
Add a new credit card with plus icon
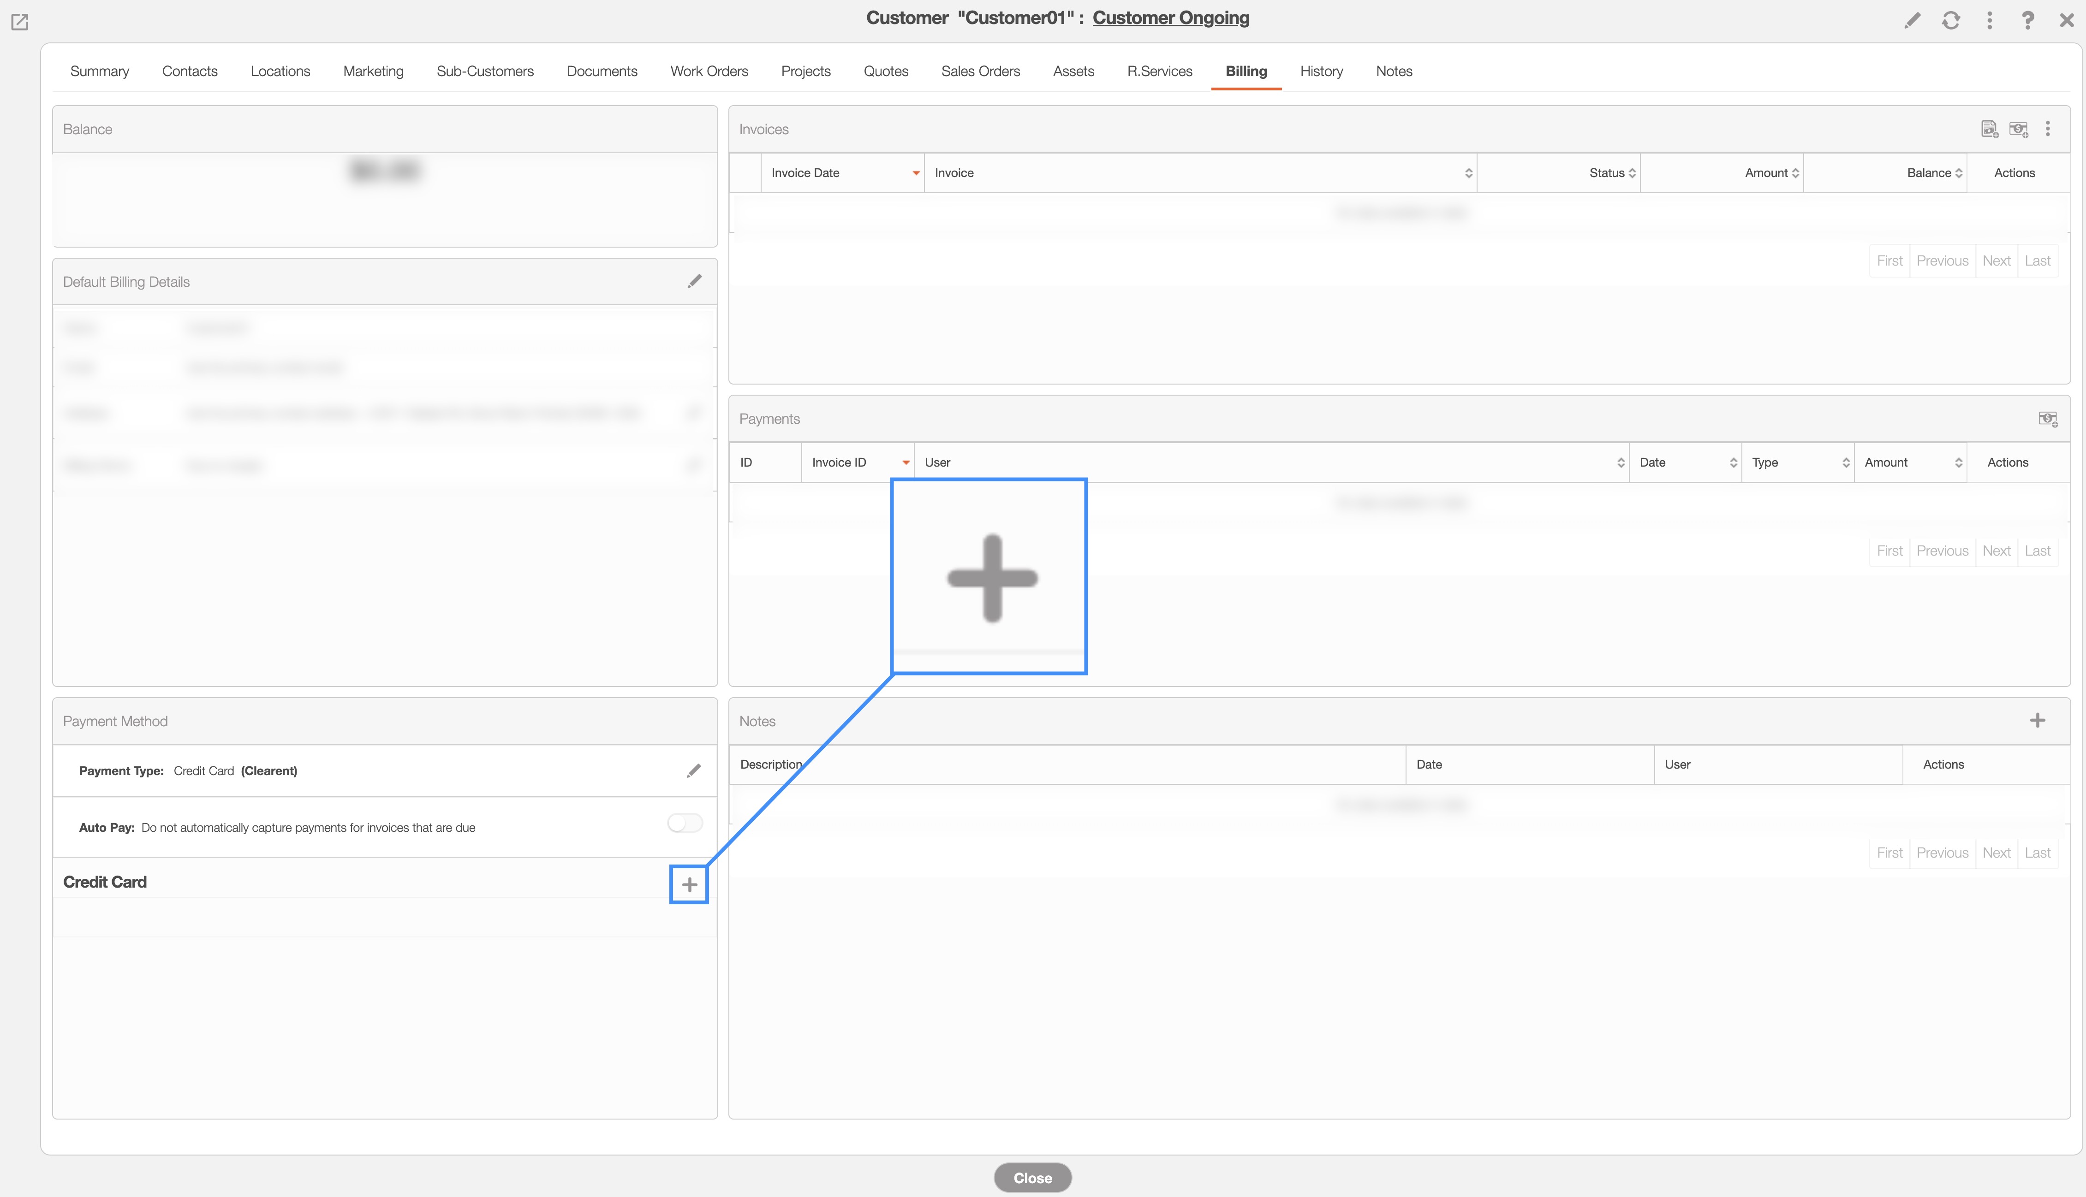[x=689, y=884]
